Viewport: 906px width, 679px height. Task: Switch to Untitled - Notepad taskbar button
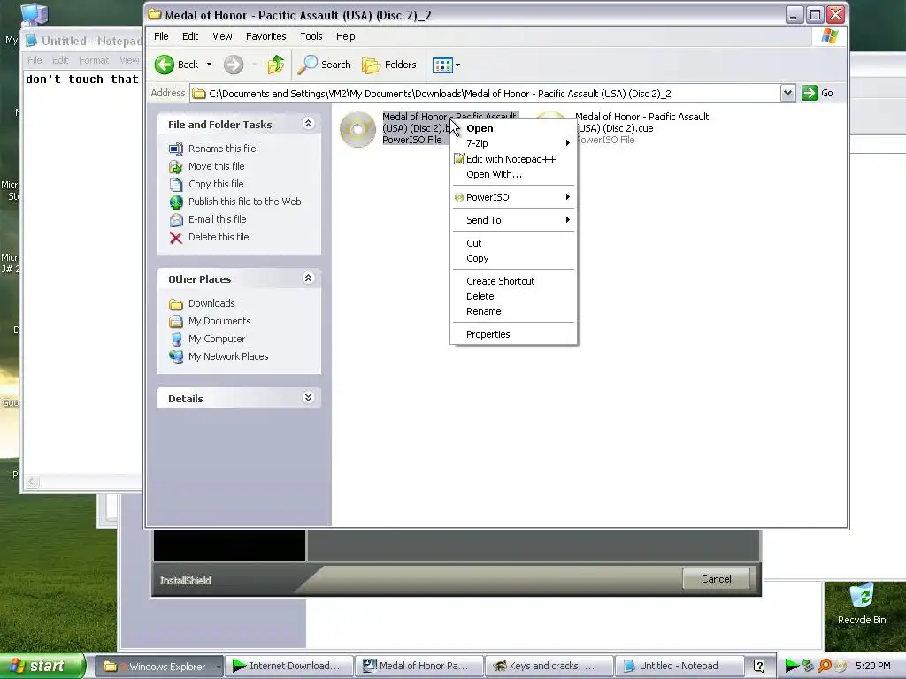pyautogui.click(x=679, y=667)
